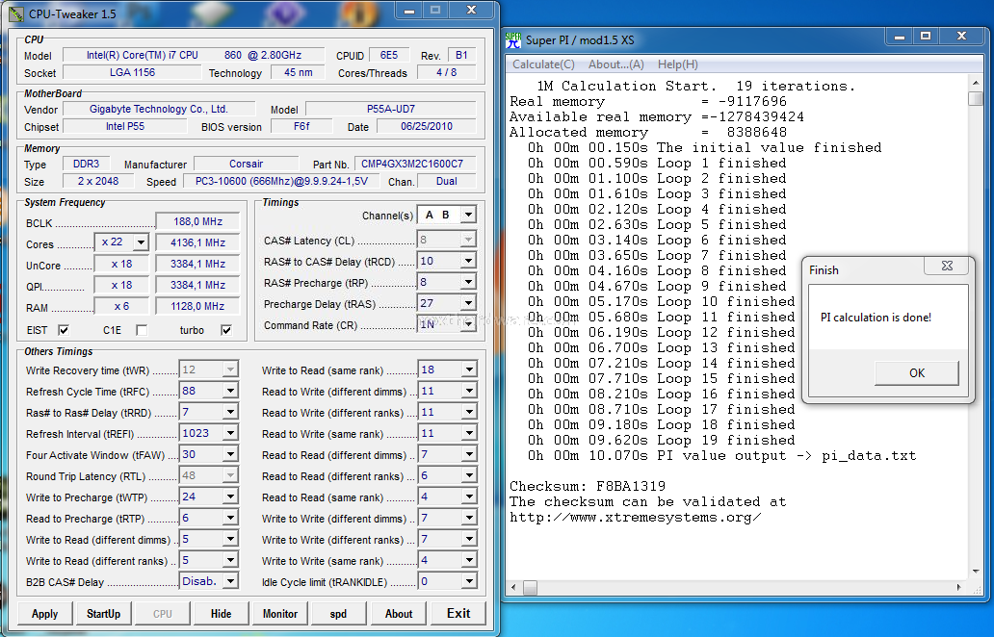Enable the C1E checkbox
994x637 pixels.
[x=142, y=330]
